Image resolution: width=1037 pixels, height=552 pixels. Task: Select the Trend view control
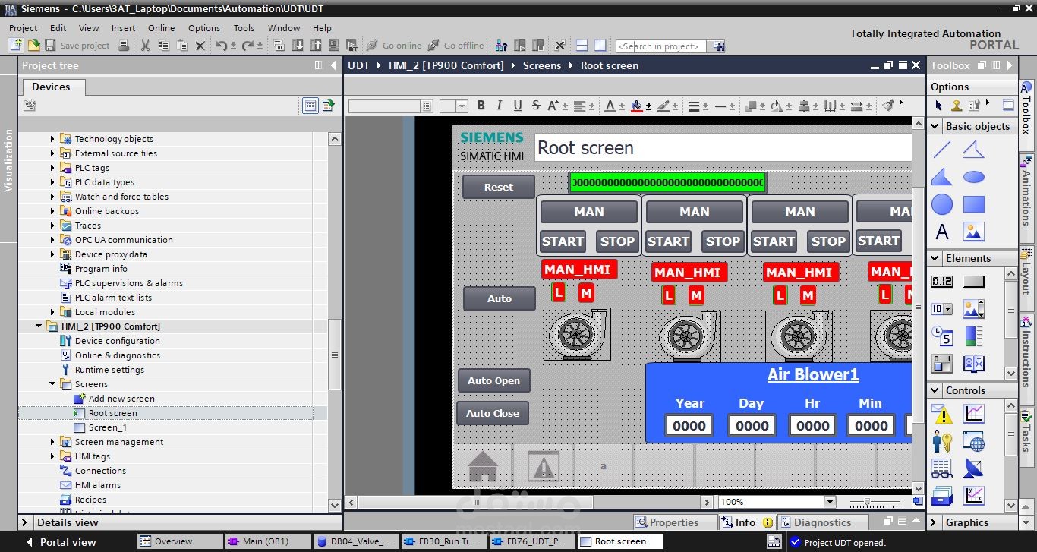click(974, 414)
